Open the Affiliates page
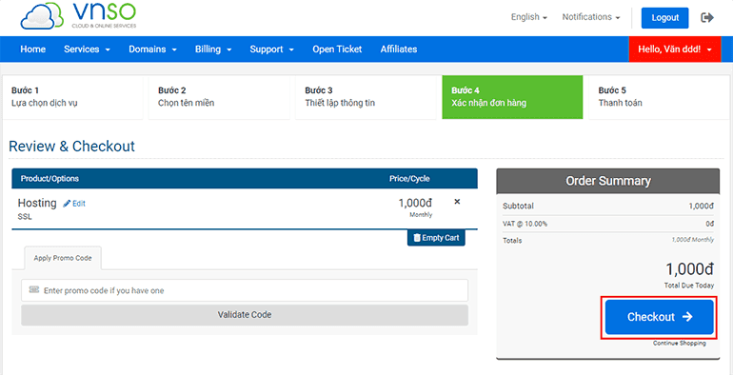This screenshot has width=733, height=375. (399, 49)
